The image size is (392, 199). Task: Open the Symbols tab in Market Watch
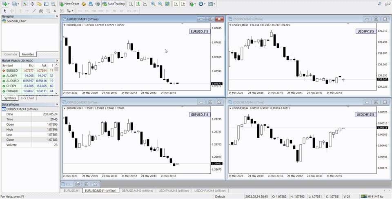[10, 98]
